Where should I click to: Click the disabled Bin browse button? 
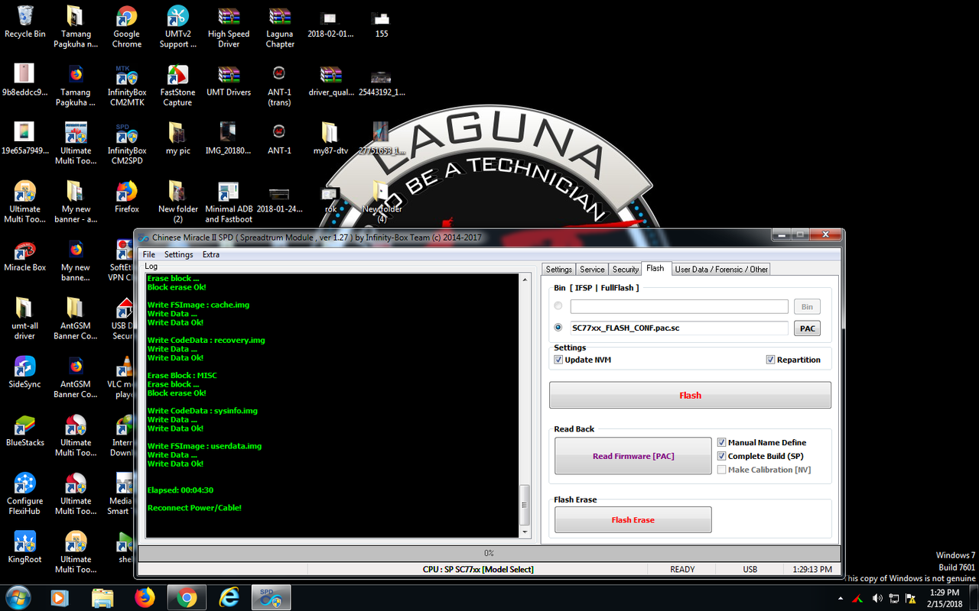click(x=807, y=306)
